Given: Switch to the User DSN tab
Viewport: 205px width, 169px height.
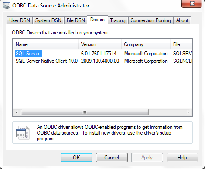Looking at the screenshot, I should 20,20.
